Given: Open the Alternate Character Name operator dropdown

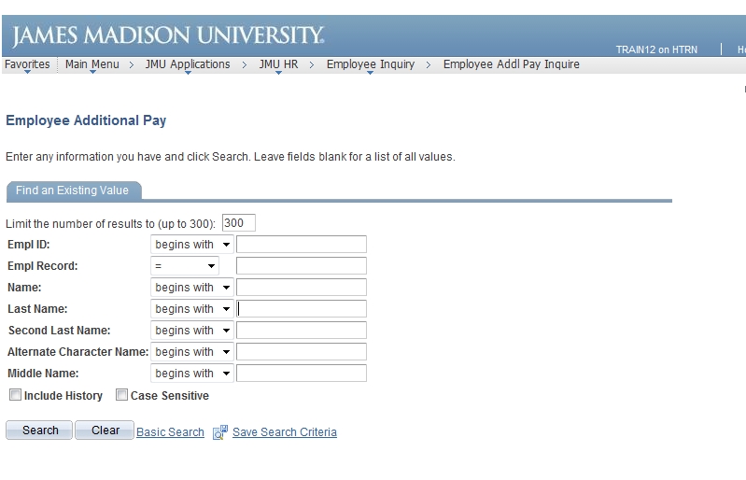Looking at the screenshot, I should pos(192,351).
